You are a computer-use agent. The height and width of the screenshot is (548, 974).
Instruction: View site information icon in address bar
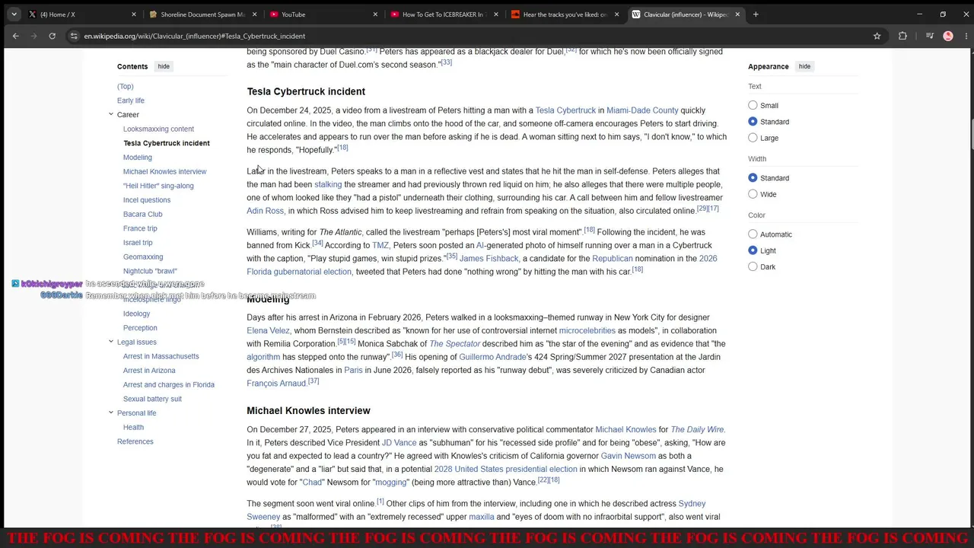coord(74,36)
